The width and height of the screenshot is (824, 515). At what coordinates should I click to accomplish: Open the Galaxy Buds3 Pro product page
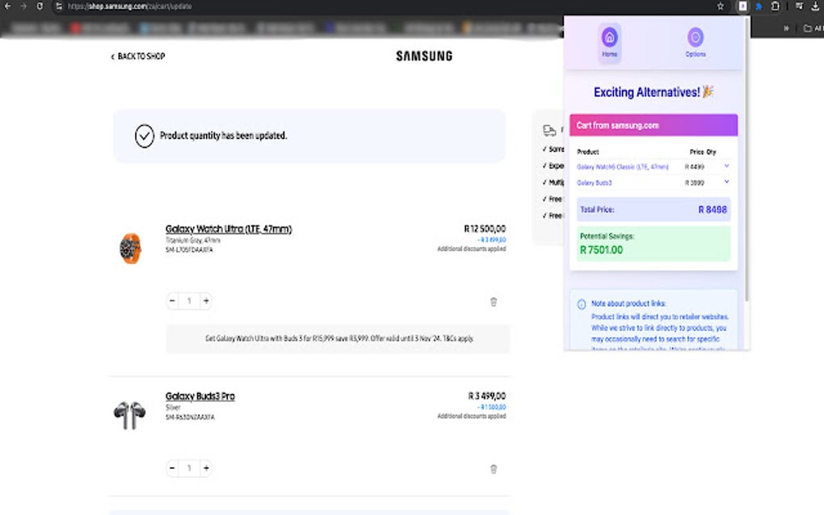[x=200, y=396]
